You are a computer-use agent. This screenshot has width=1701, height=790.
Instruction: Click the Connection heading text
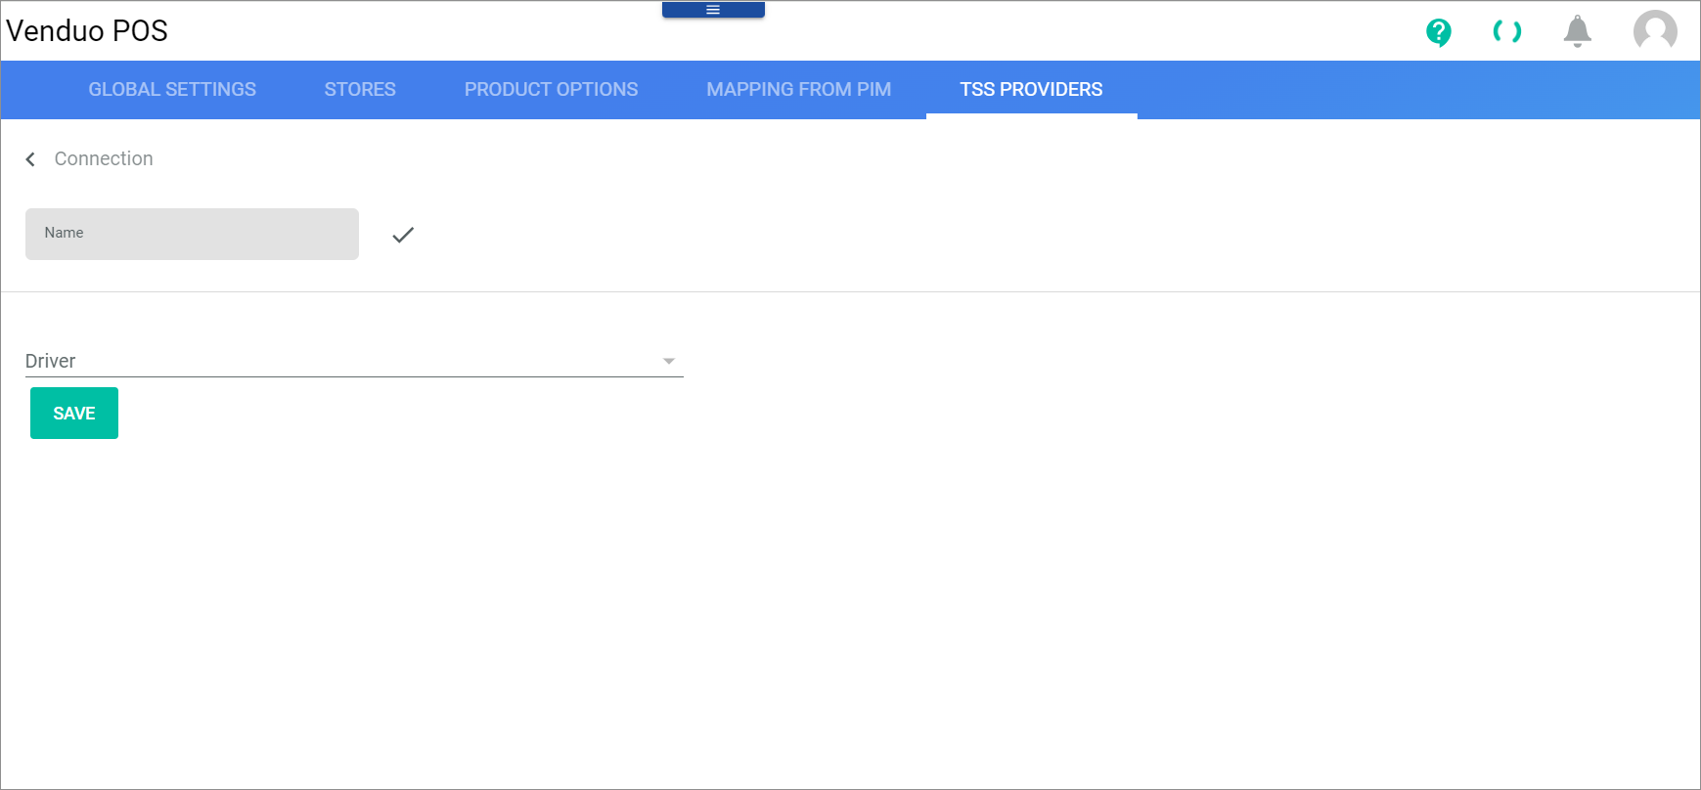pyautogui.click(x=104, y=158)
